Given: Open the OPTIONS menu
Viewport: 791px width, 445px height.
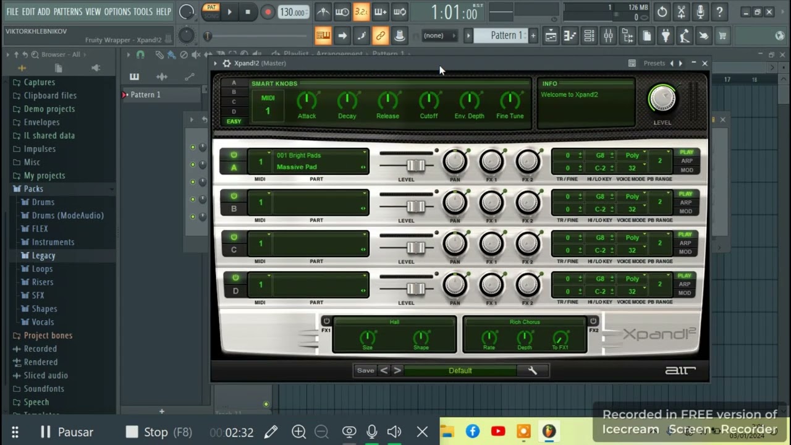Looking at the screenshot, I should [x=117, y=12].
